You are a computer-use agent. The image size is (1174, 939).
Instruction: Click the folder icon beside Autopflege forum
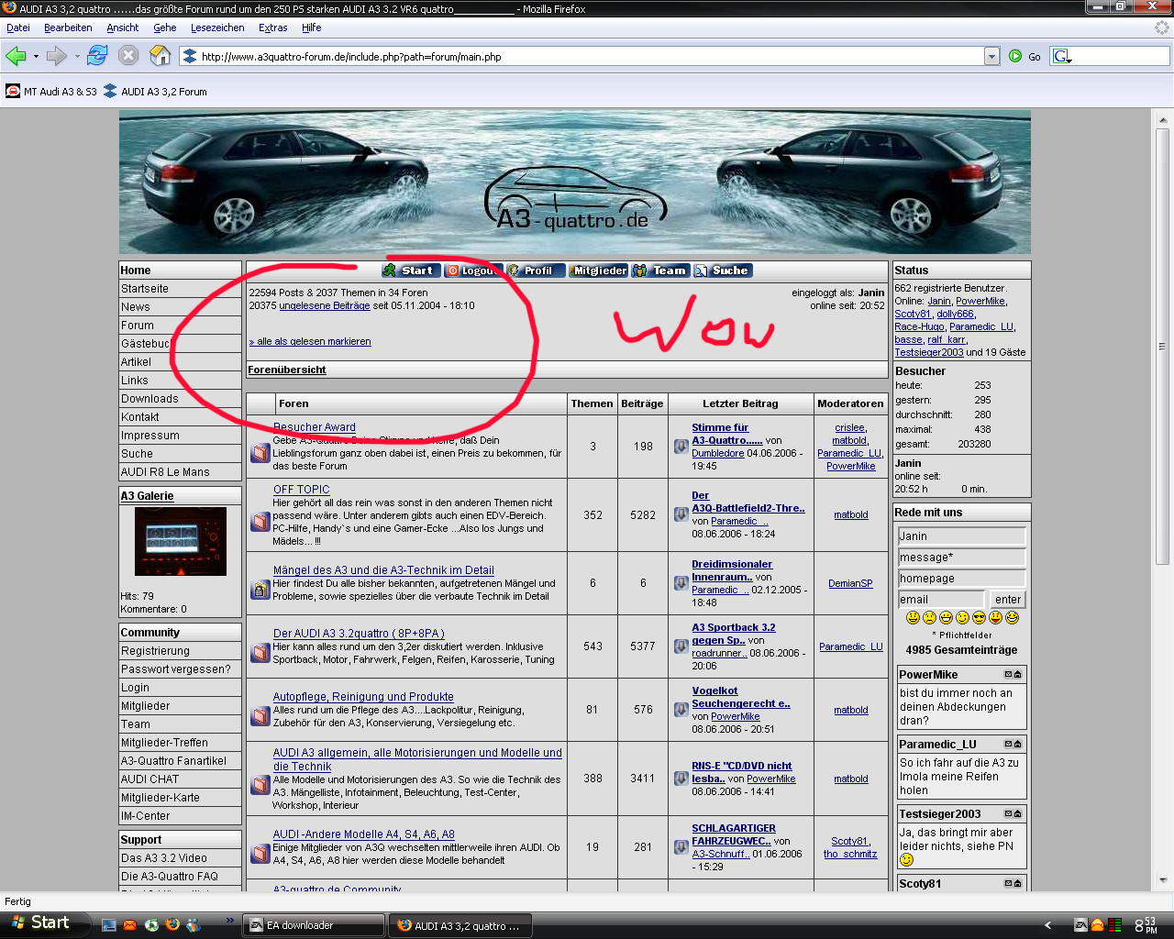tap(260, 715)
